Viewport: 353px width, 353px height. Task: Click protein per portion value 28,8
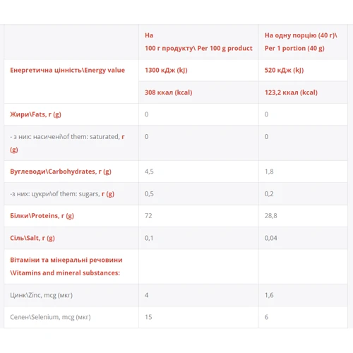270,216
